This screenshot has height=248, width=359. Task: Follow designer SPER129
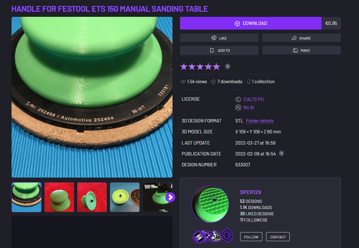click(x=251, y=237)
